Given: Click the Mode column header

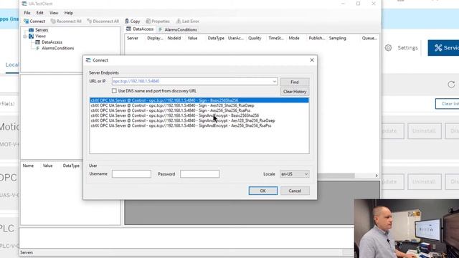Looking at the screenshot, I should pyautogui.click(x=294, y=38).
